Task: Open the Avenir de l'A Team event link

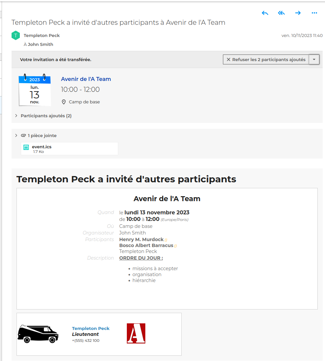Action: tap(86, 79)
